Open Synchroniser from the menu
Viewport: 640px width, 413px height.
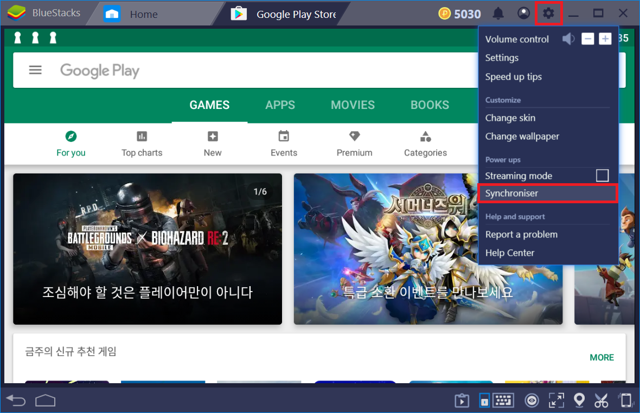click(x=547, y=193)
